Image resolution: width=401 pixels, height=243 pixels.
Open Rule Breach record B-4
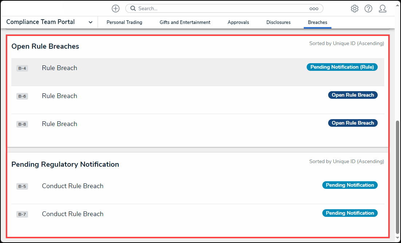59,68
